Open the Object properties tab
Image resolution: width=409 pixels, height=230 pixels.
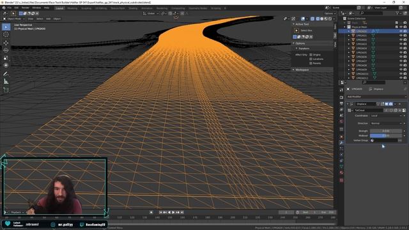[x=341, y=137]
